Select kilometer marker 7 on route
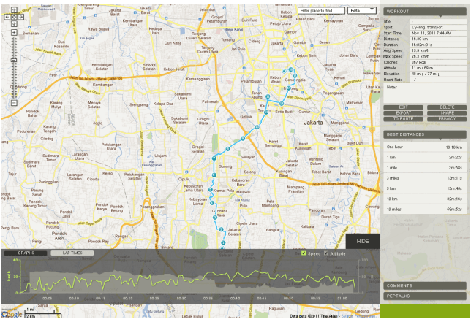Image resolution: width=471 pixels, height=322 pixels. pos(214,158)
